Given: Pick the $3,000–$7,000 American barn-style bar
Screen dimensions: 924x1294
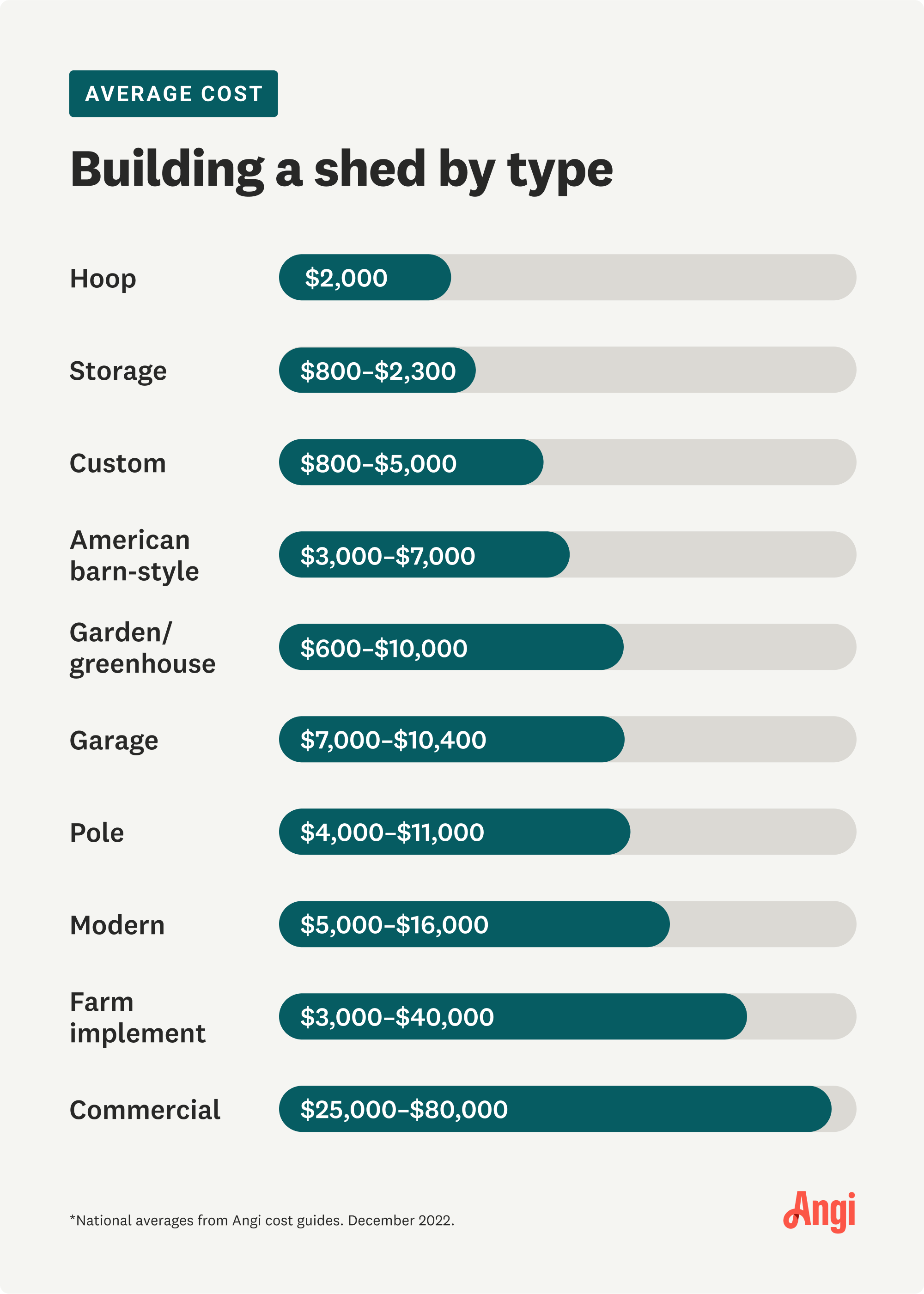Looking at the screenshot, I should pyautogui.click(x=424, y=555).
